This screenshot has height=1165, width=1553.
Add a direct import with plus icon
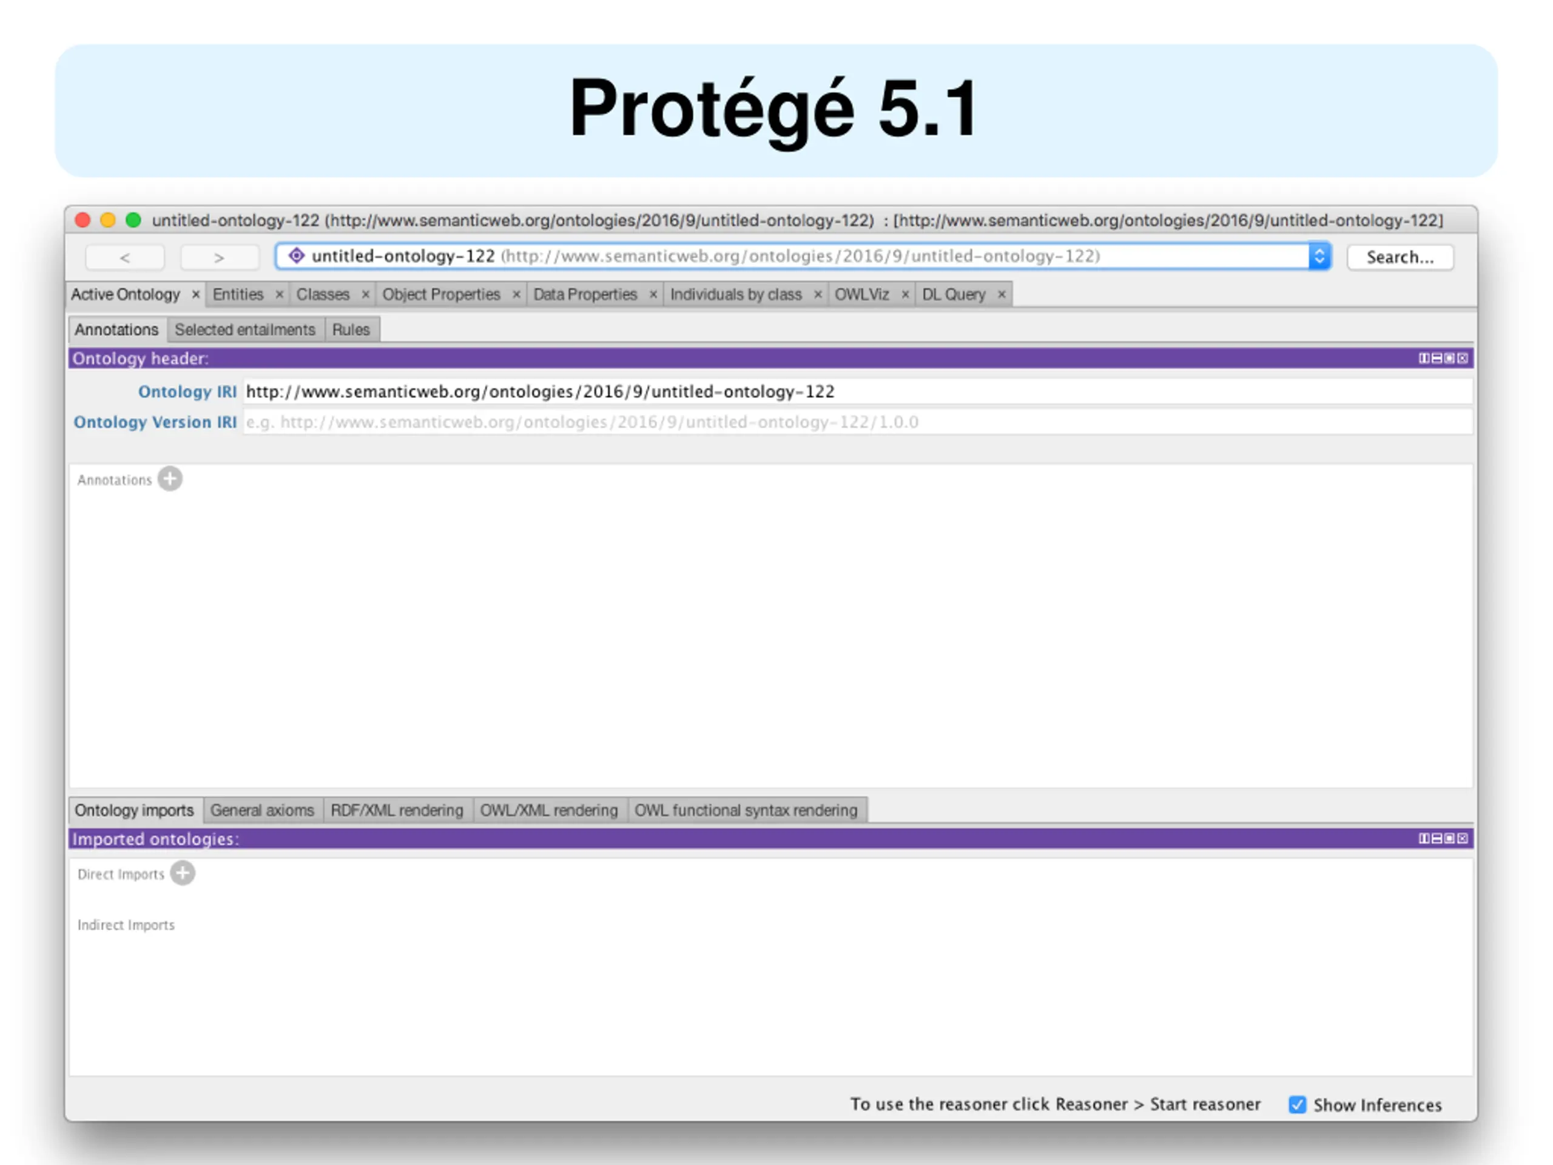coord(183,874)
